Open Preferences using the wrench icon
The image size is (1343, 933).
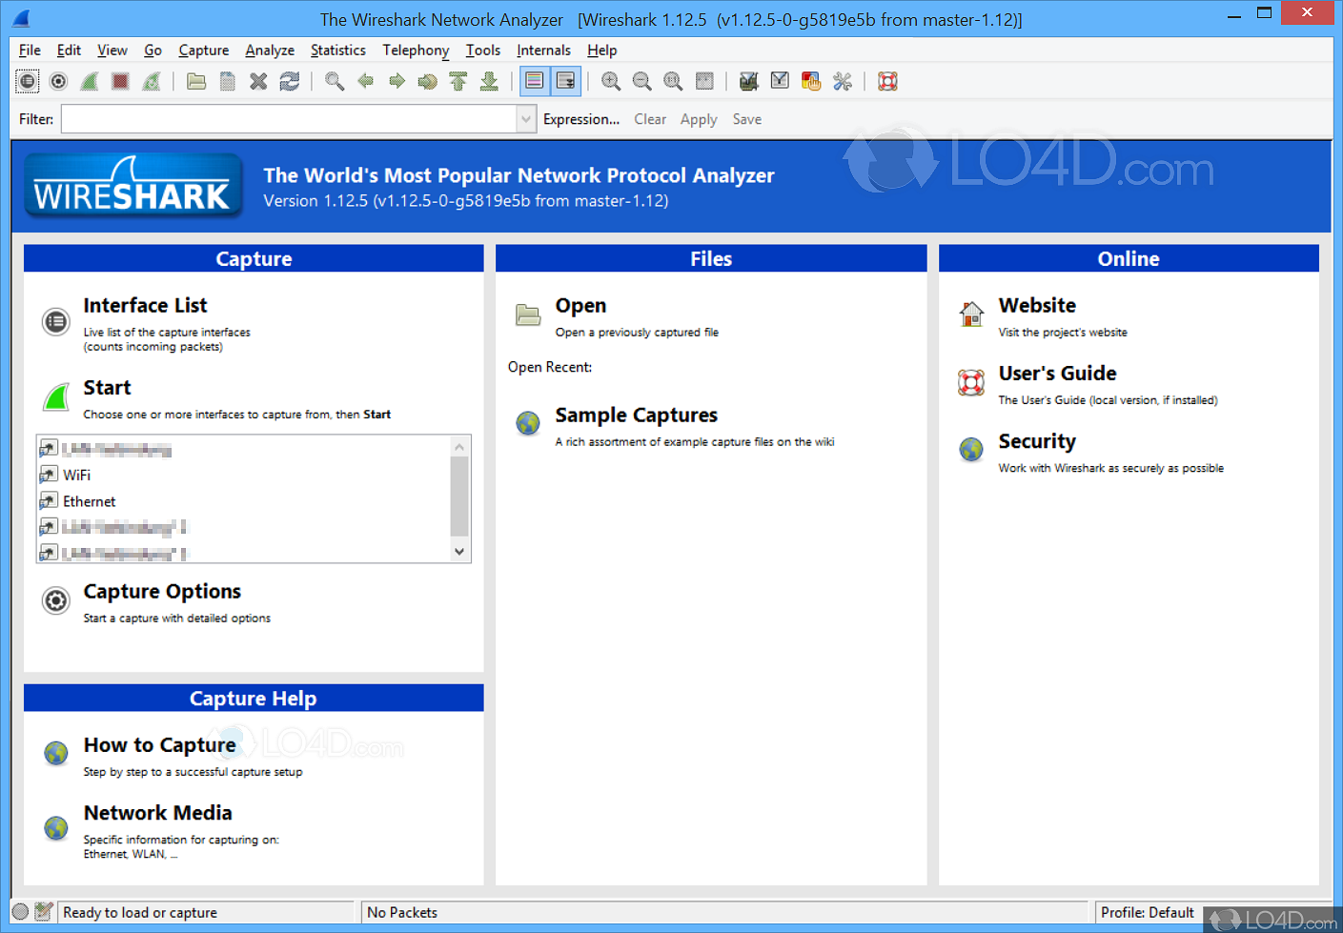[x=843, y=81]
